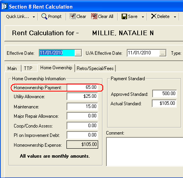Click the Maintenance amount field
This screenshot has height=178, width=183.
coord(82,106)
